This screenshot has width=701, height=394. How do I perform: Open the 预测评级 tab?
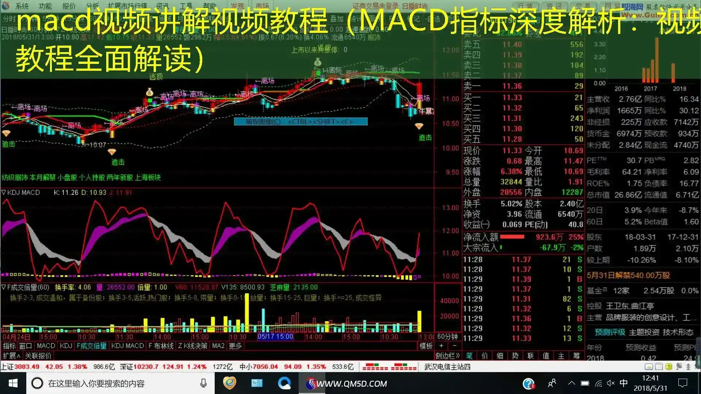(x=610, y=332)
